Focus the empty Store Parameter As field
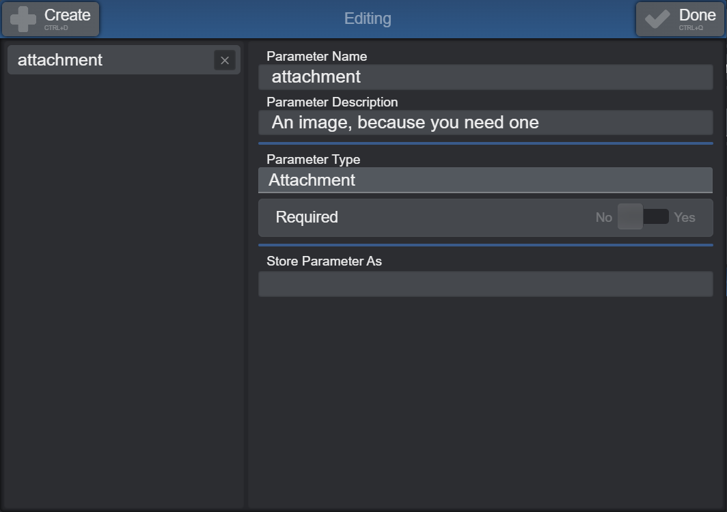Viewport: 727px width, 512px height. tap(485, 284)
